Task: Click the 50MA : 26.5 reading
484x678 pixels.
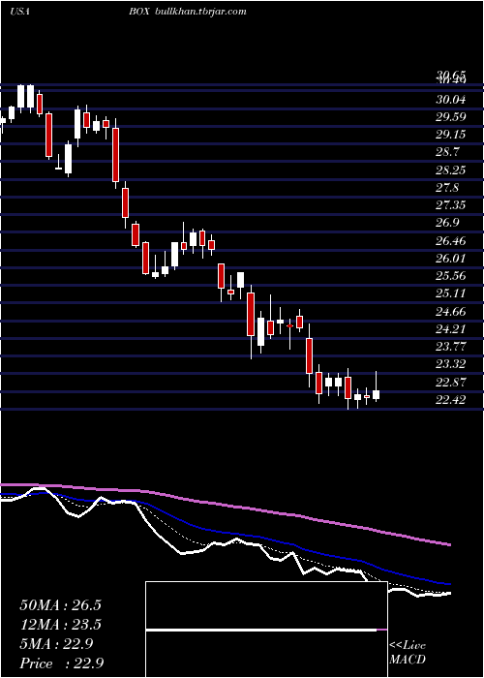Action: [x=60, y=605]
